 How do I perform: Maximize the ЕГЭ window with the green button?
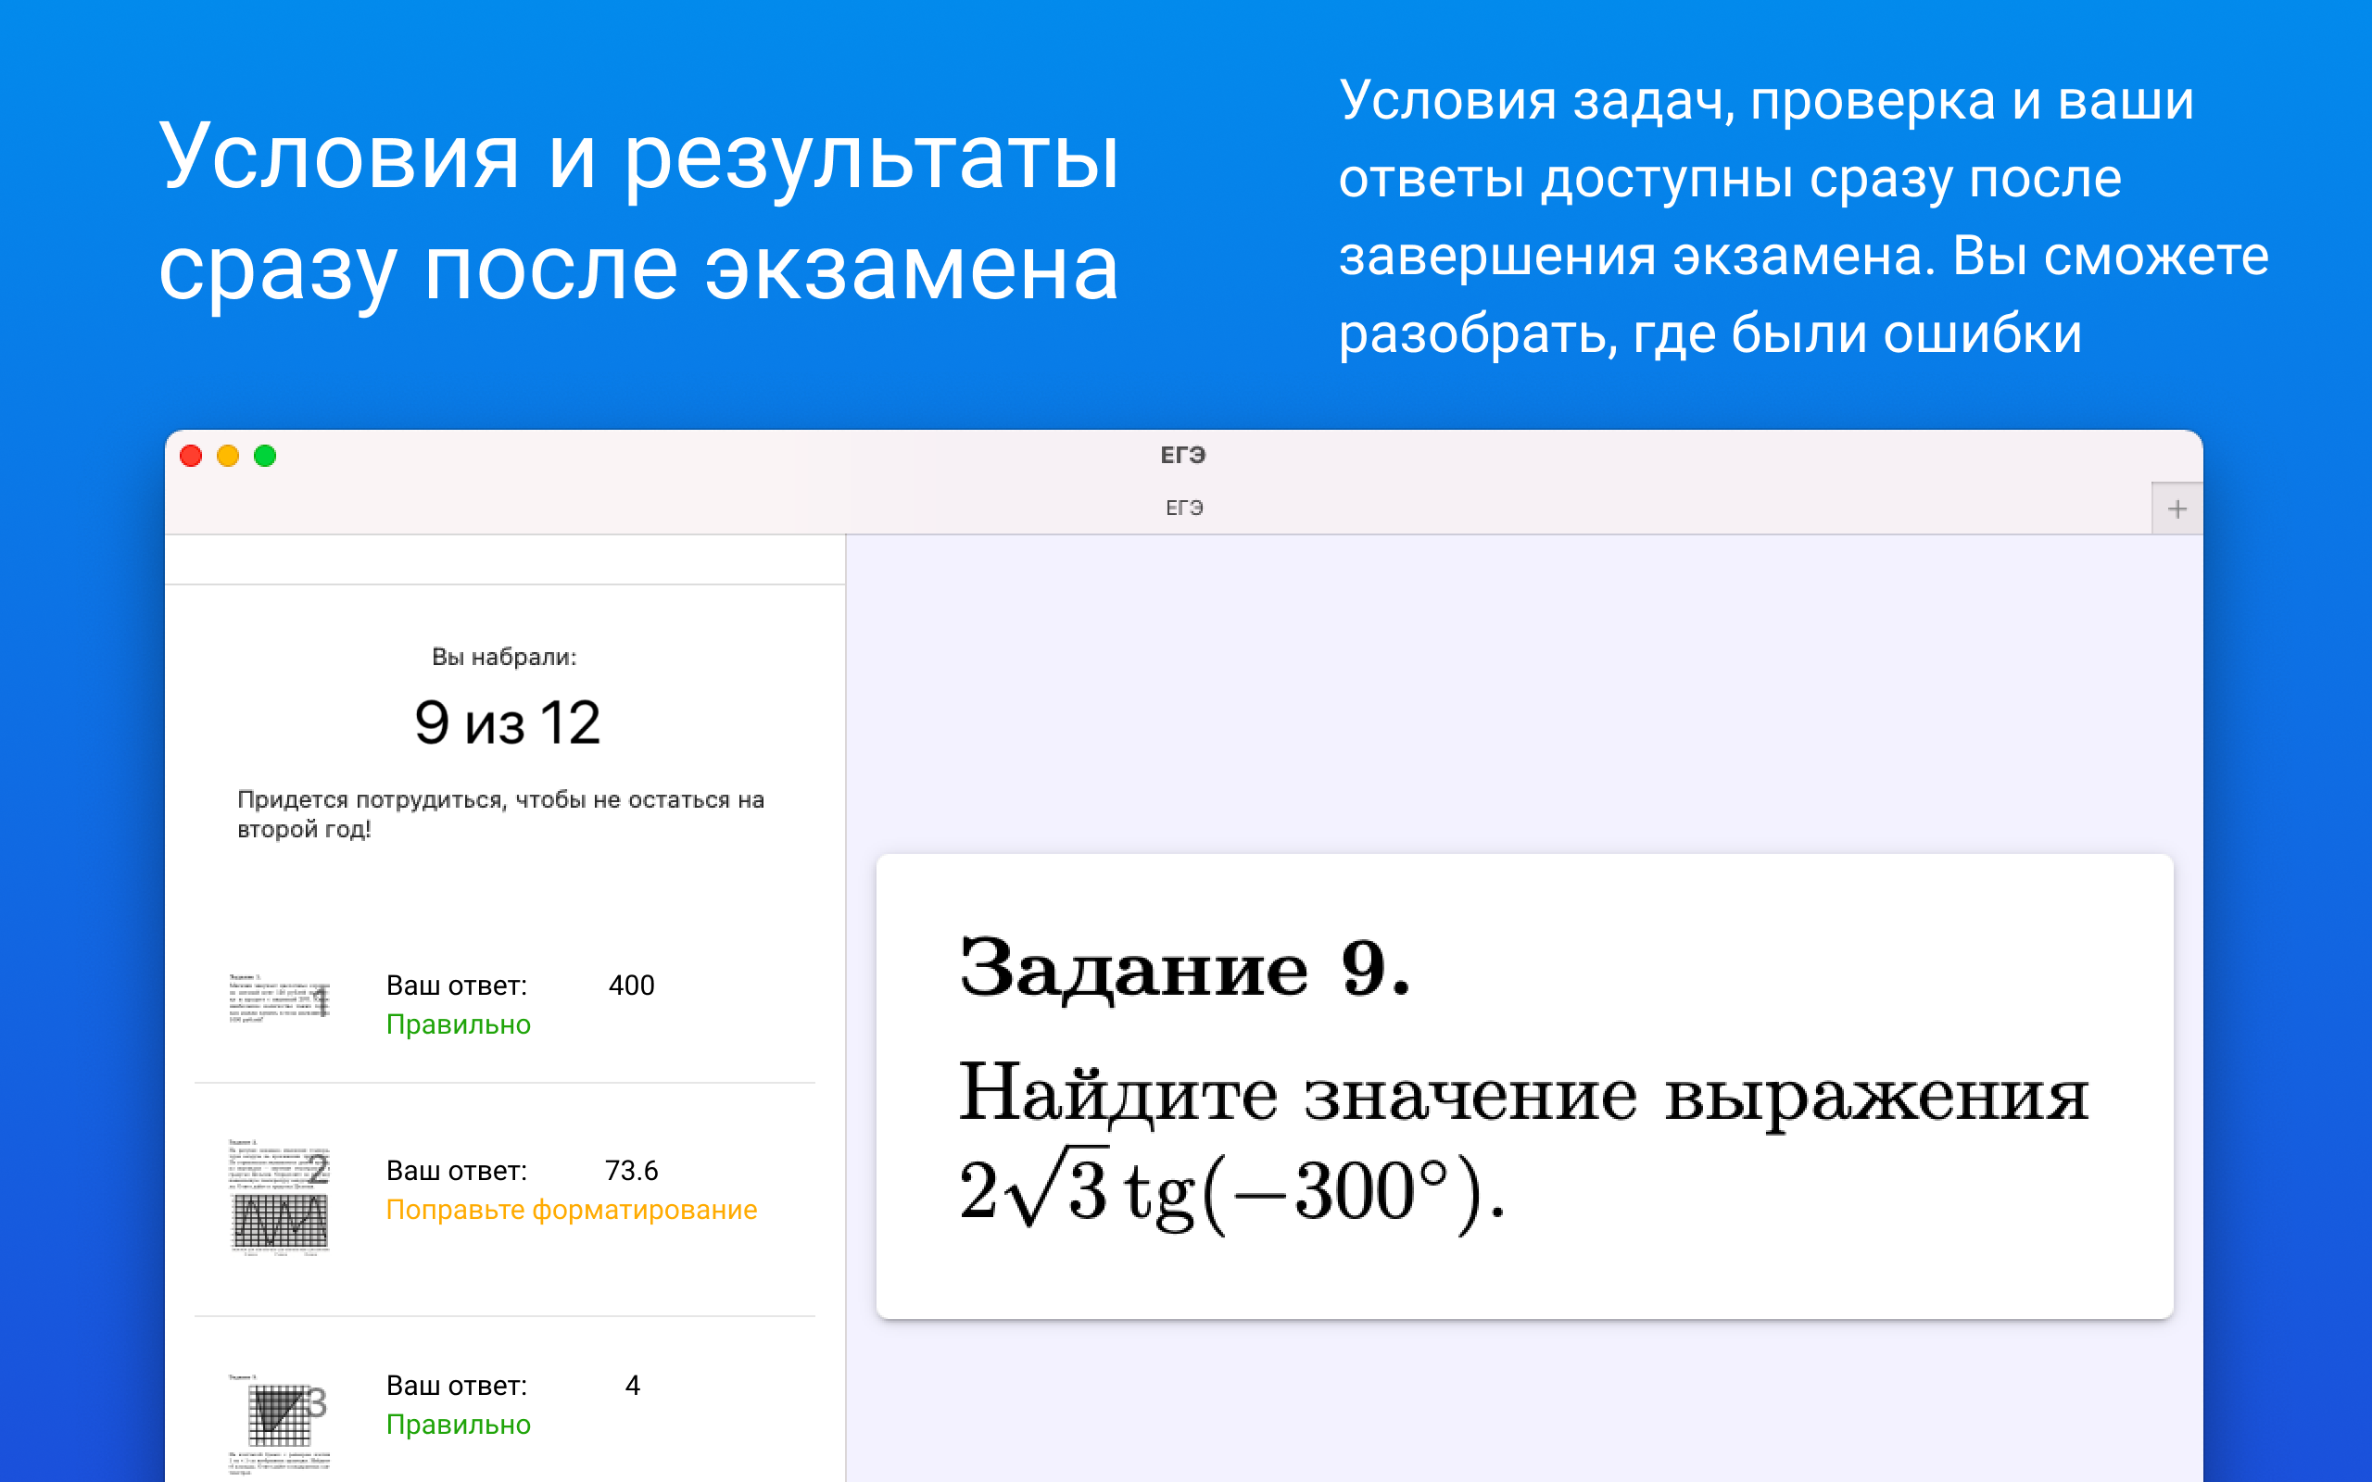265,456
